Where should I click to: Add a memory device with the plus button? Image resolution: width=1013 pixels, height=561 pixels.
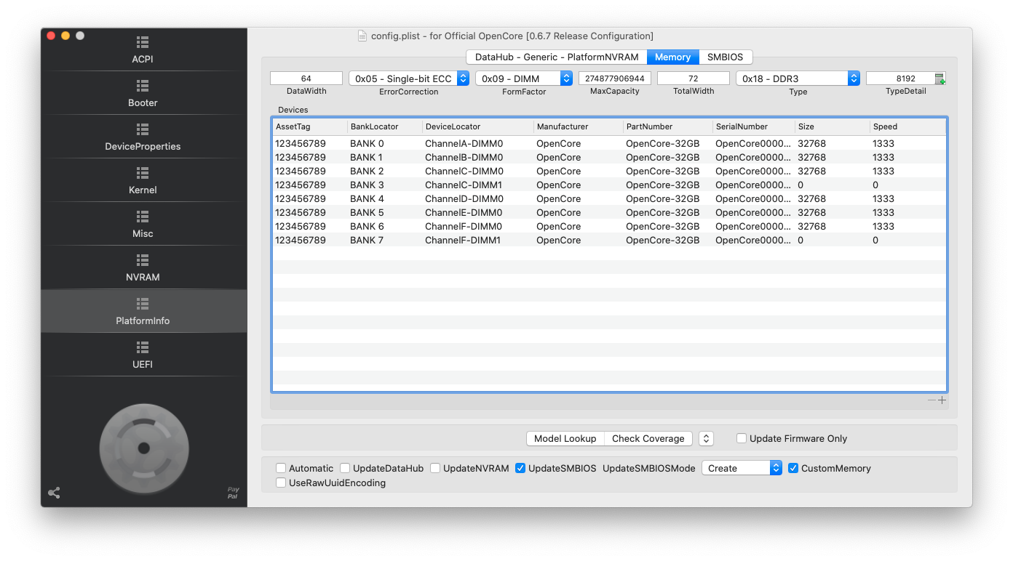point(942,400)
